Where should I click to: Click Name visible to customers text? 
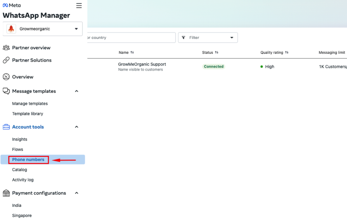pos(141,70)
